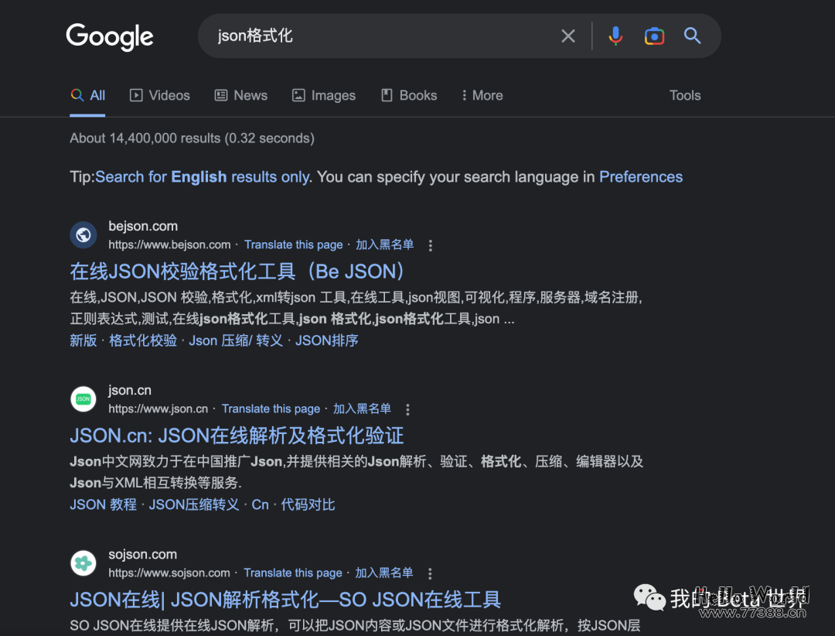This screenshot has width=835, height=636.
Task: Click the json.cn green favicon
Action: point(83,399)
